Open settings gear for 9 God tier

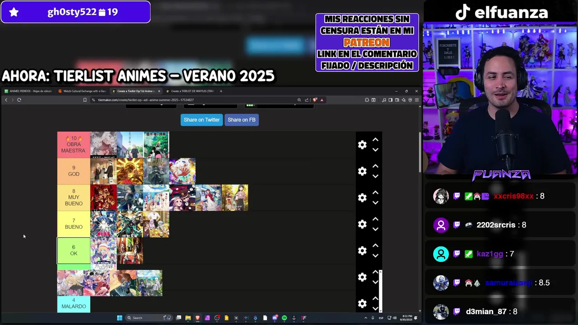coord(362,171)
